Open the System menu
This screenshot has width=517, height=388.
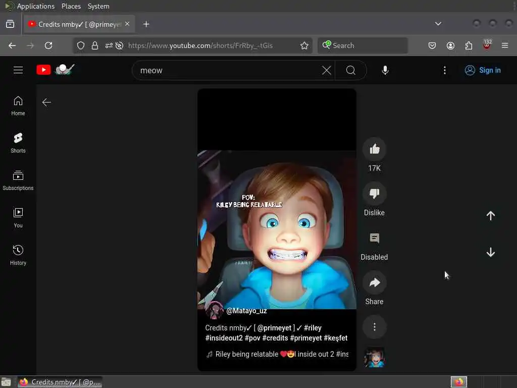(98, 6)
